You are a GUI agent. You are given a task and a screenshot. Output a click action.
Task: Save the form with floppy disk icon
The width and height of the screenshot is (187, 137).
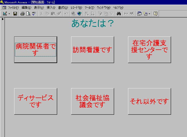click(15, 14)
